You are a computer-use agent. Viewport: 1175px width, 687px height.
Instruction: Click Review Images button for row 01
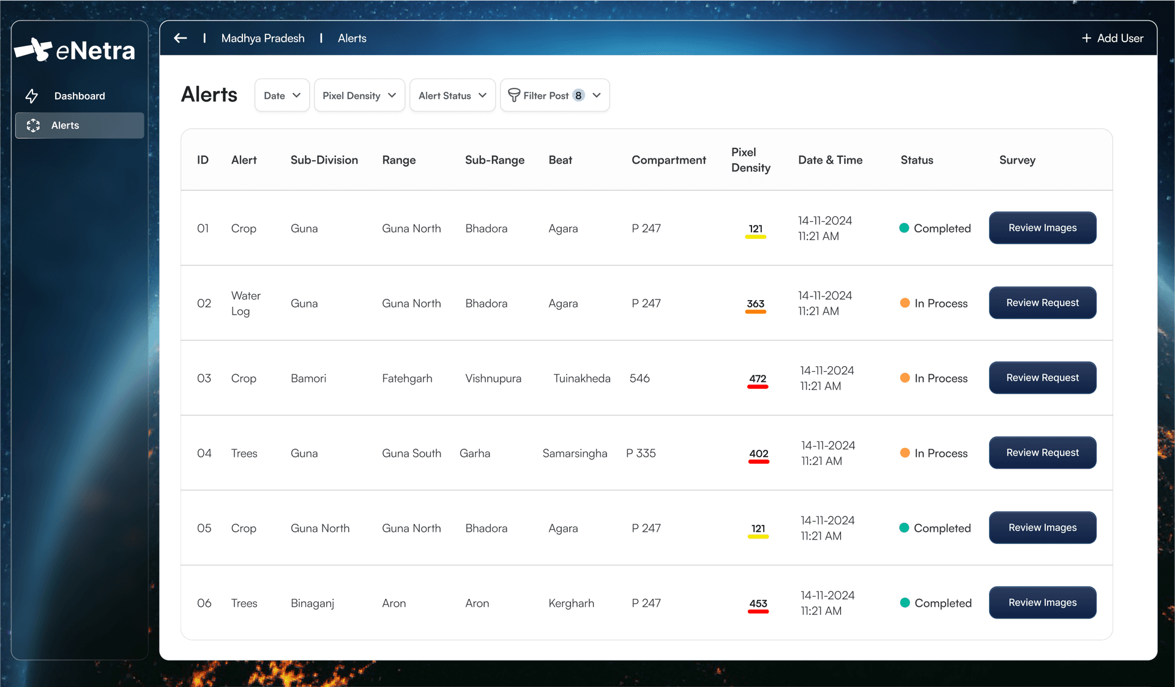[1042, 228]
